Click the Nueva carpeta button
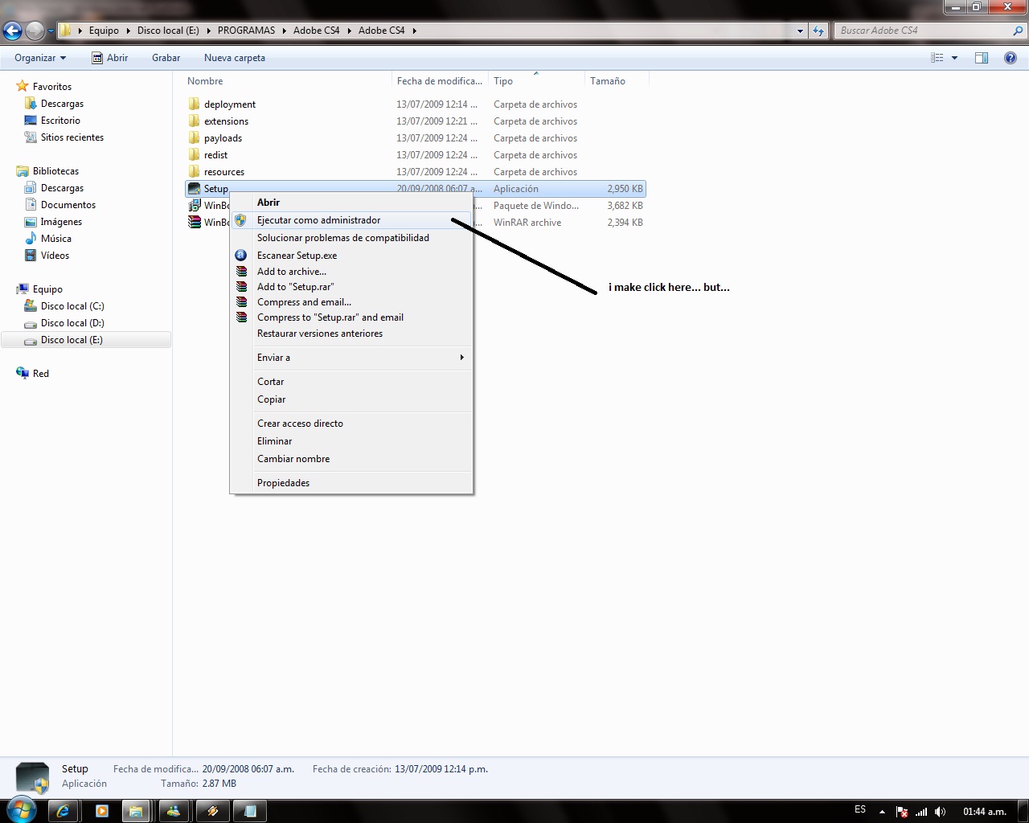Screen dimensions: 1029x823 235,58
